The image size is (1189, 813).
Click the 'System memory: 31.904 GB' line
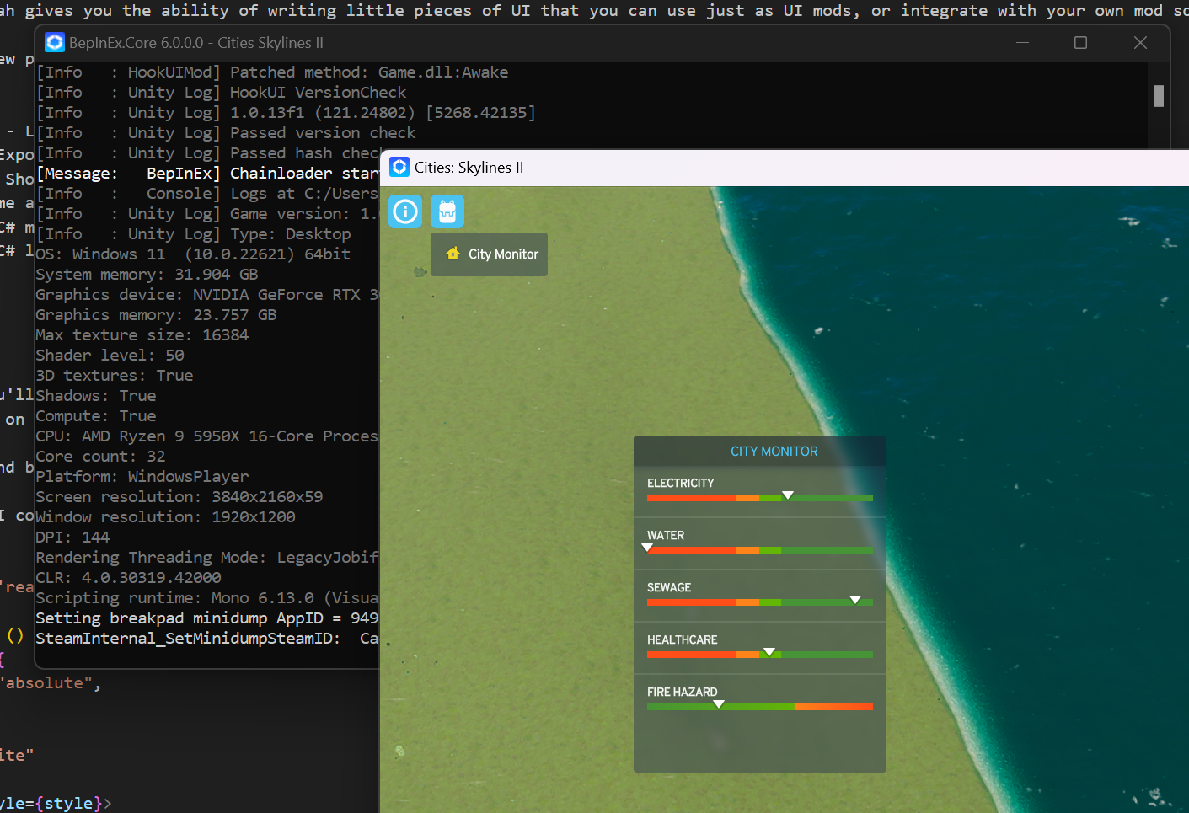coord(147,275)
